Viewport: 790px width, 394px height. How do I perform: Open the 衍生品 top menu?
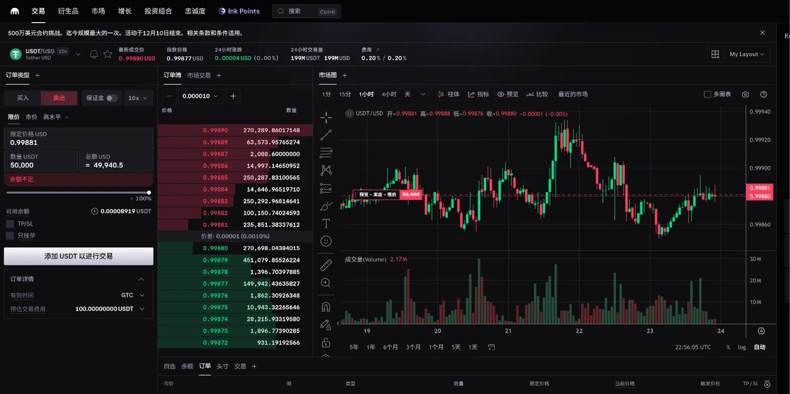pos(69,11)
